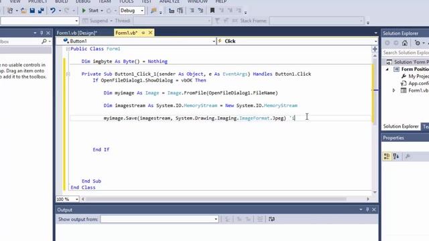Open the TOOLS menu
Screen dimensions: 429x241
126,1
